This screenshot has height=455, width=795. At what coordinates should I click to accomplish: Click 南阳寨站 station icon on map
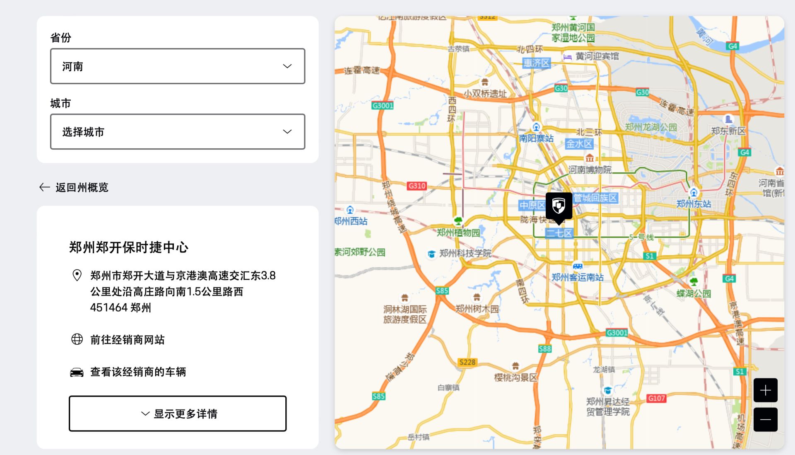[x=536, y=127]
